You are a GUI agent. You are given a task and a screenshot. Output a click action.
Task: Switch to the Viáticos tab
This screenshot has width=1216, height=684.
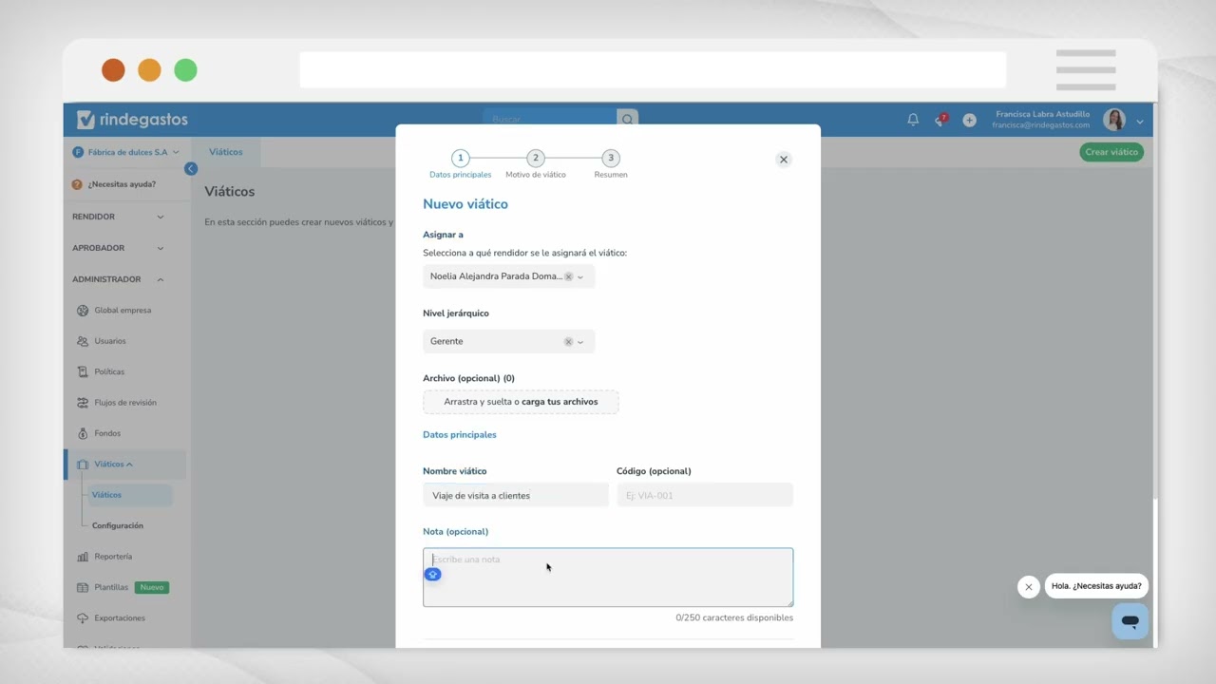[x=226, y=152]
